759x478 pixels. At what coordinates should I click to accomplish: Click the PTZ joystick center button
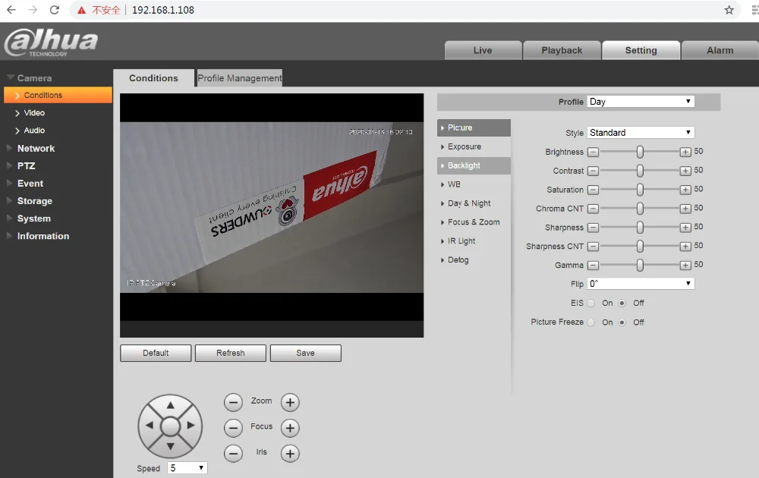[x=170, y=426]
